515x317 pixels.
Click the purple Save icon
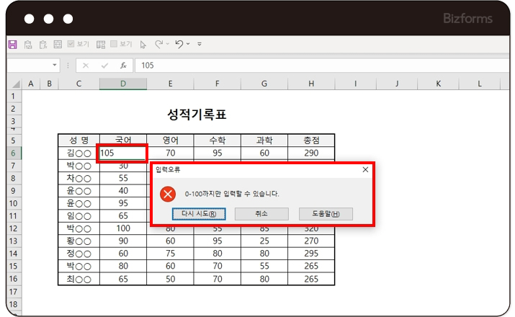[x=12, y=44]
